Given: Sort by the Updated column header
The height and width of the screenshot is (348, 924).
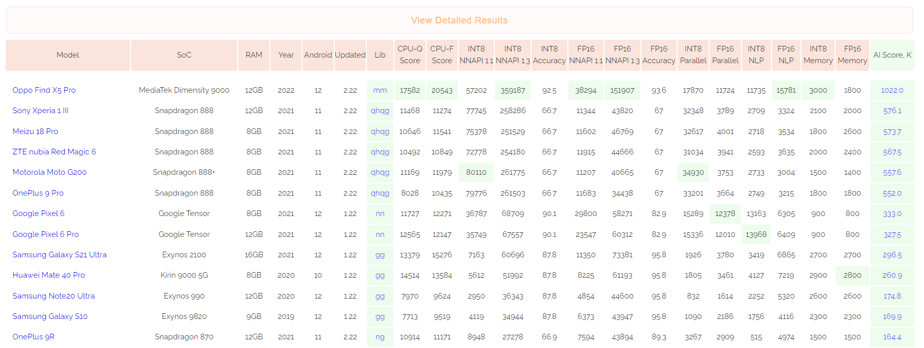Looking at the screenshot, I should tap(350, 55).
